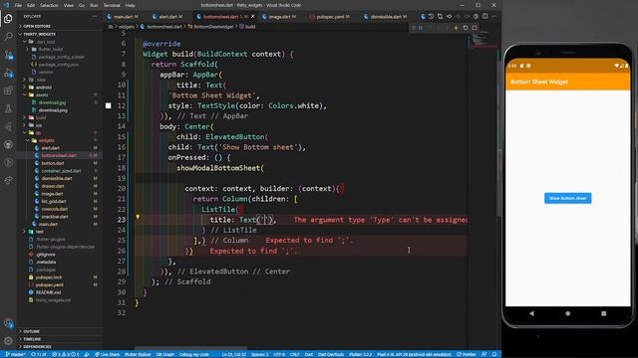Screen dimensions: 638x358
Task: Open pubspec.lock in the explorer
Action: click(49, 277)
